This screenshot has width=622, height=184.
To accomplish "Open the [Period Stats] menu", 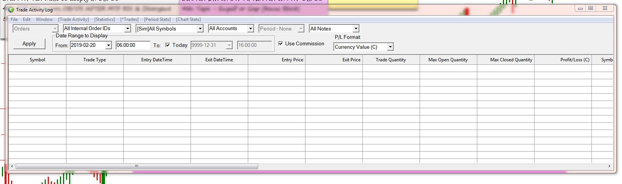I will (157, 19).
